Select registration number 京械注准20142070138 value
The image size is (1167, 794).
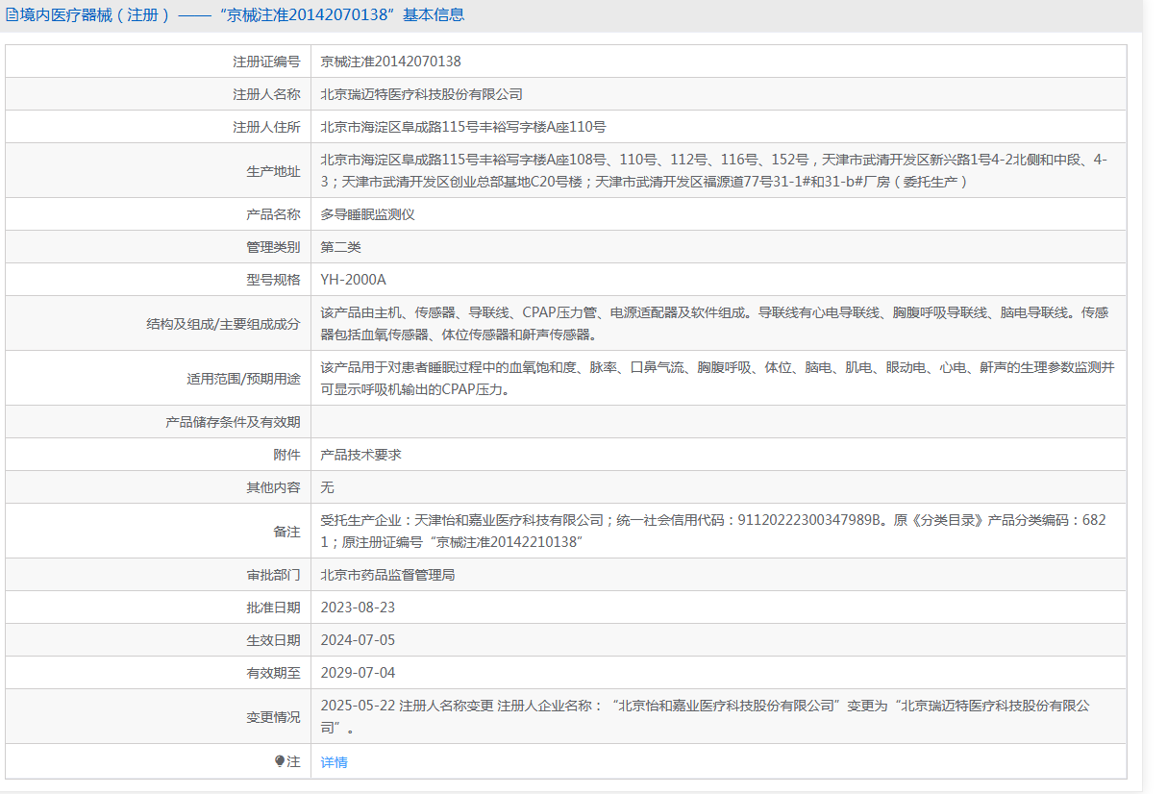390,62
